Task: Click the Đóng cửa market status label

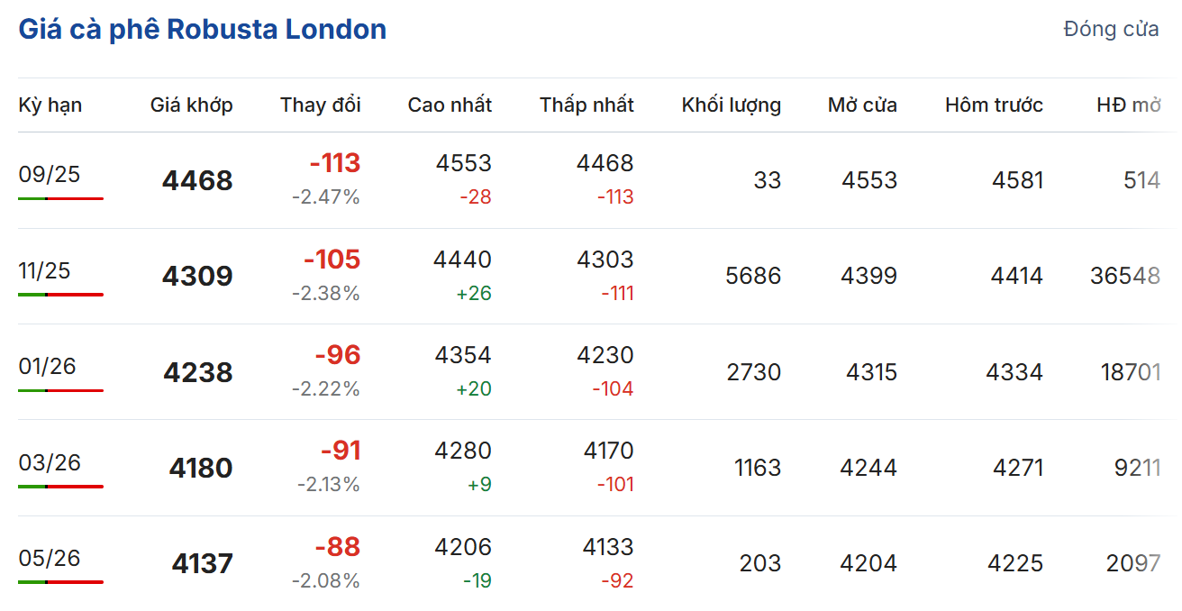Action: (1111, 29)
